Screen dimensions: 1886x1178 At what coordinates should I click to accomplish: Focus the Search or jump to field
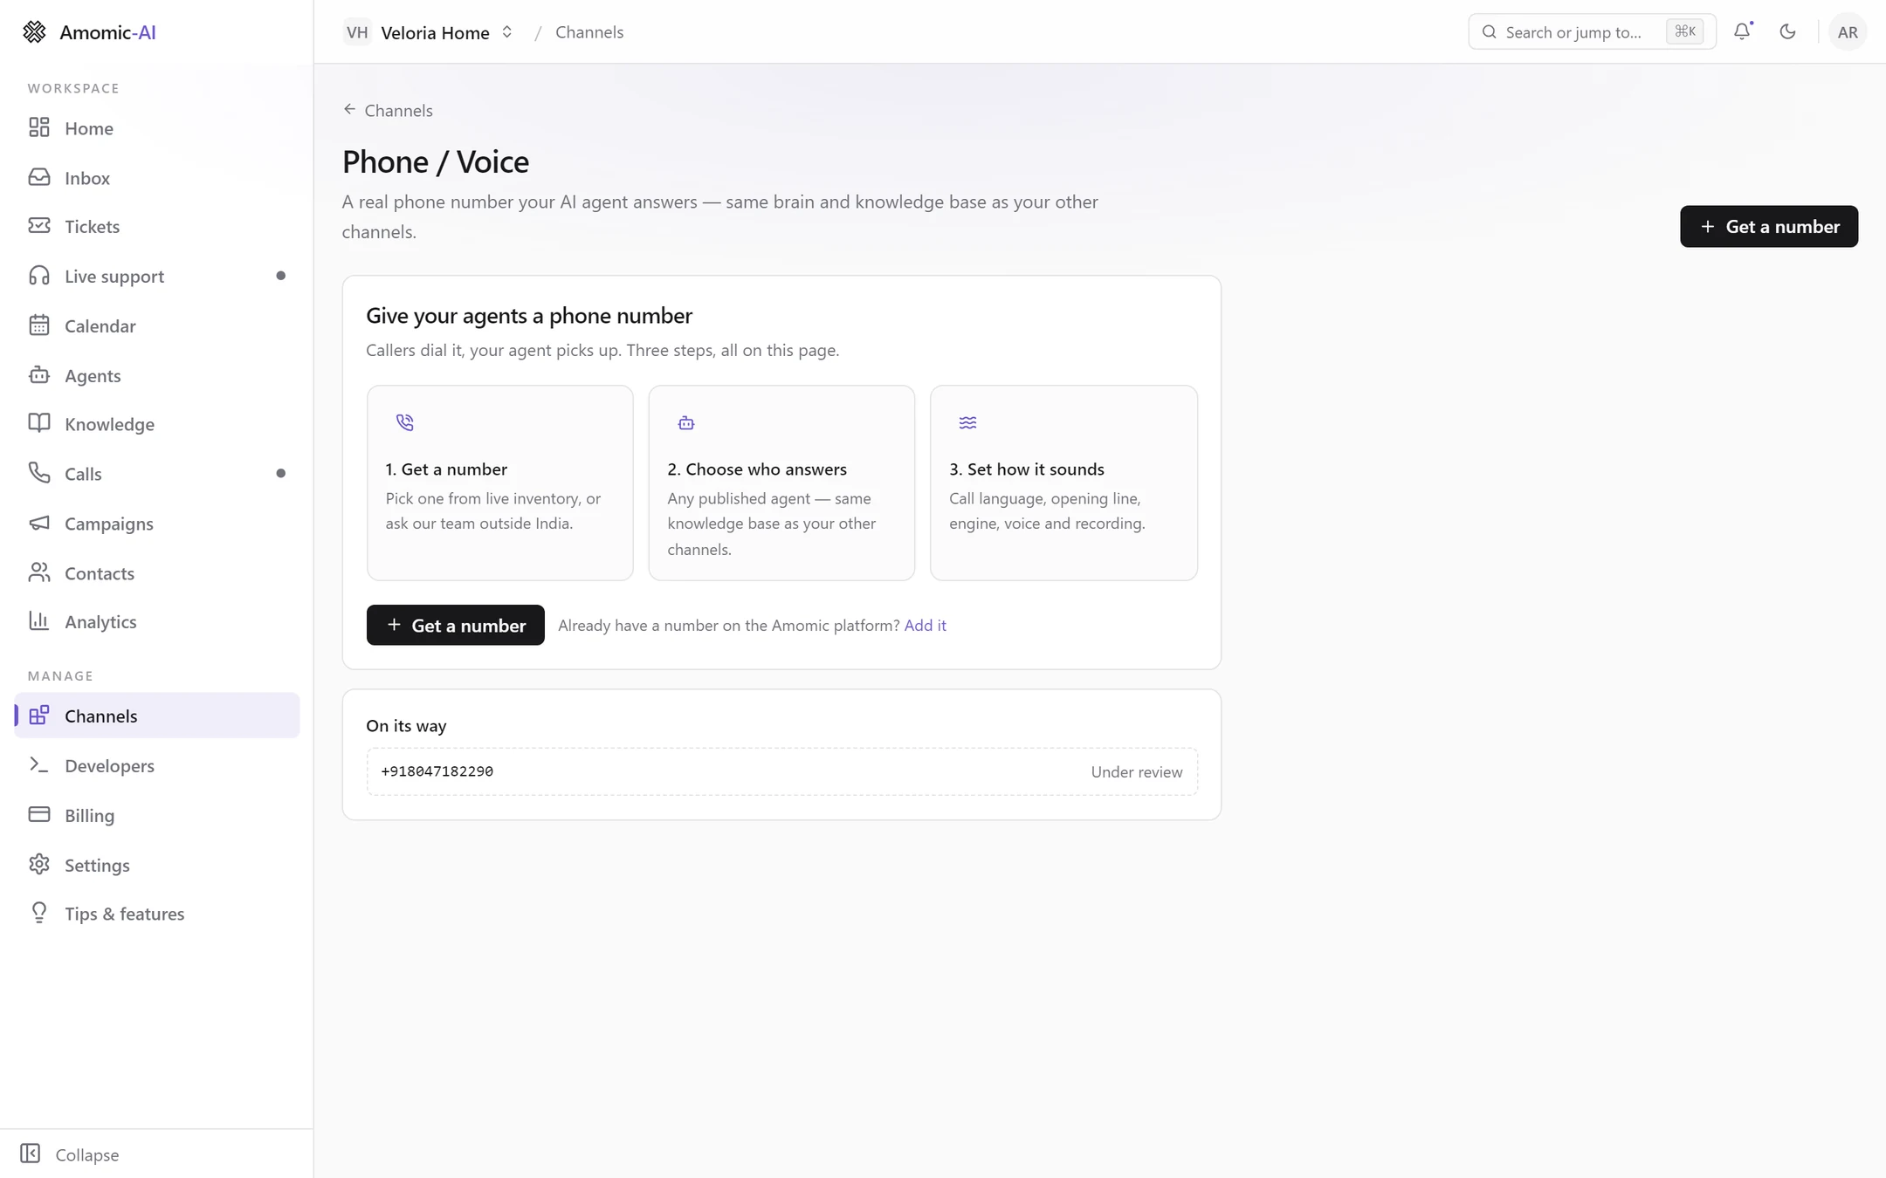(1592, 32)
